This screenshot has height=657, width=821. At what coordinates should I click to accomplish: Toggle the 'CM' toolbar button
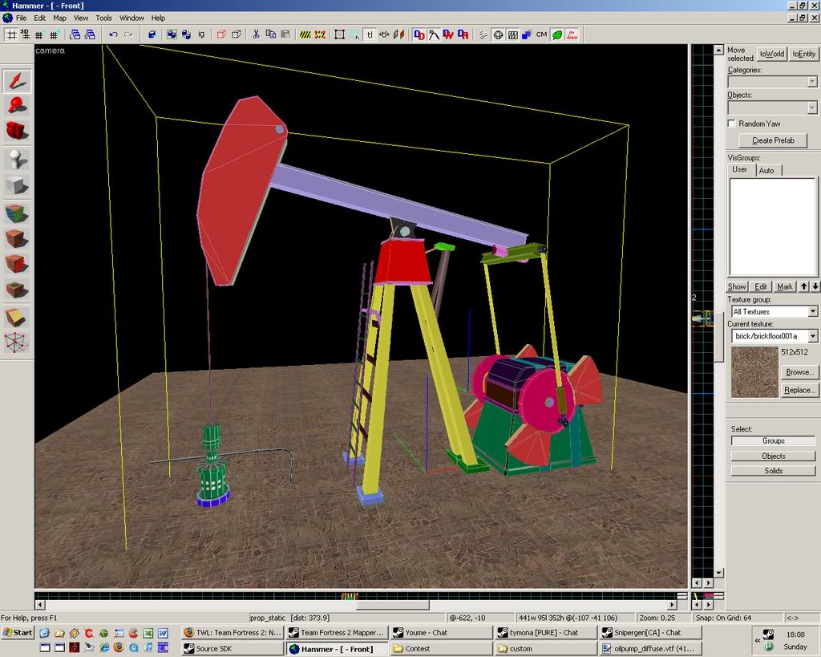click(x=541, y=35)
